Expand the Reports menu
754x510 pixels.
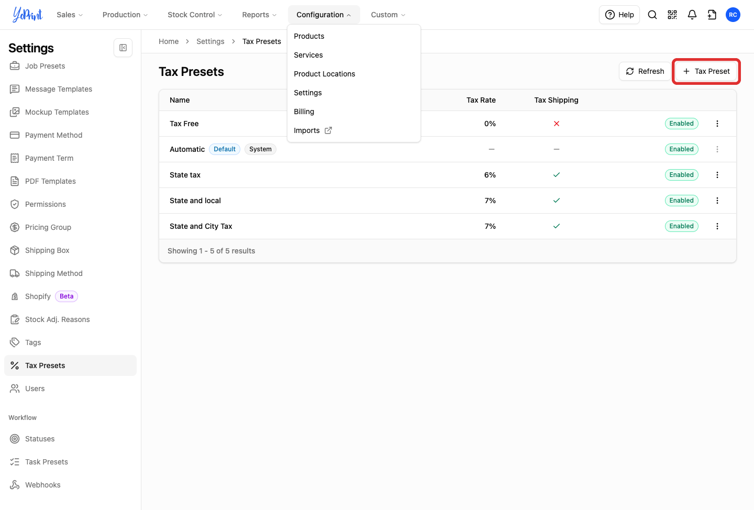(259, 15)
